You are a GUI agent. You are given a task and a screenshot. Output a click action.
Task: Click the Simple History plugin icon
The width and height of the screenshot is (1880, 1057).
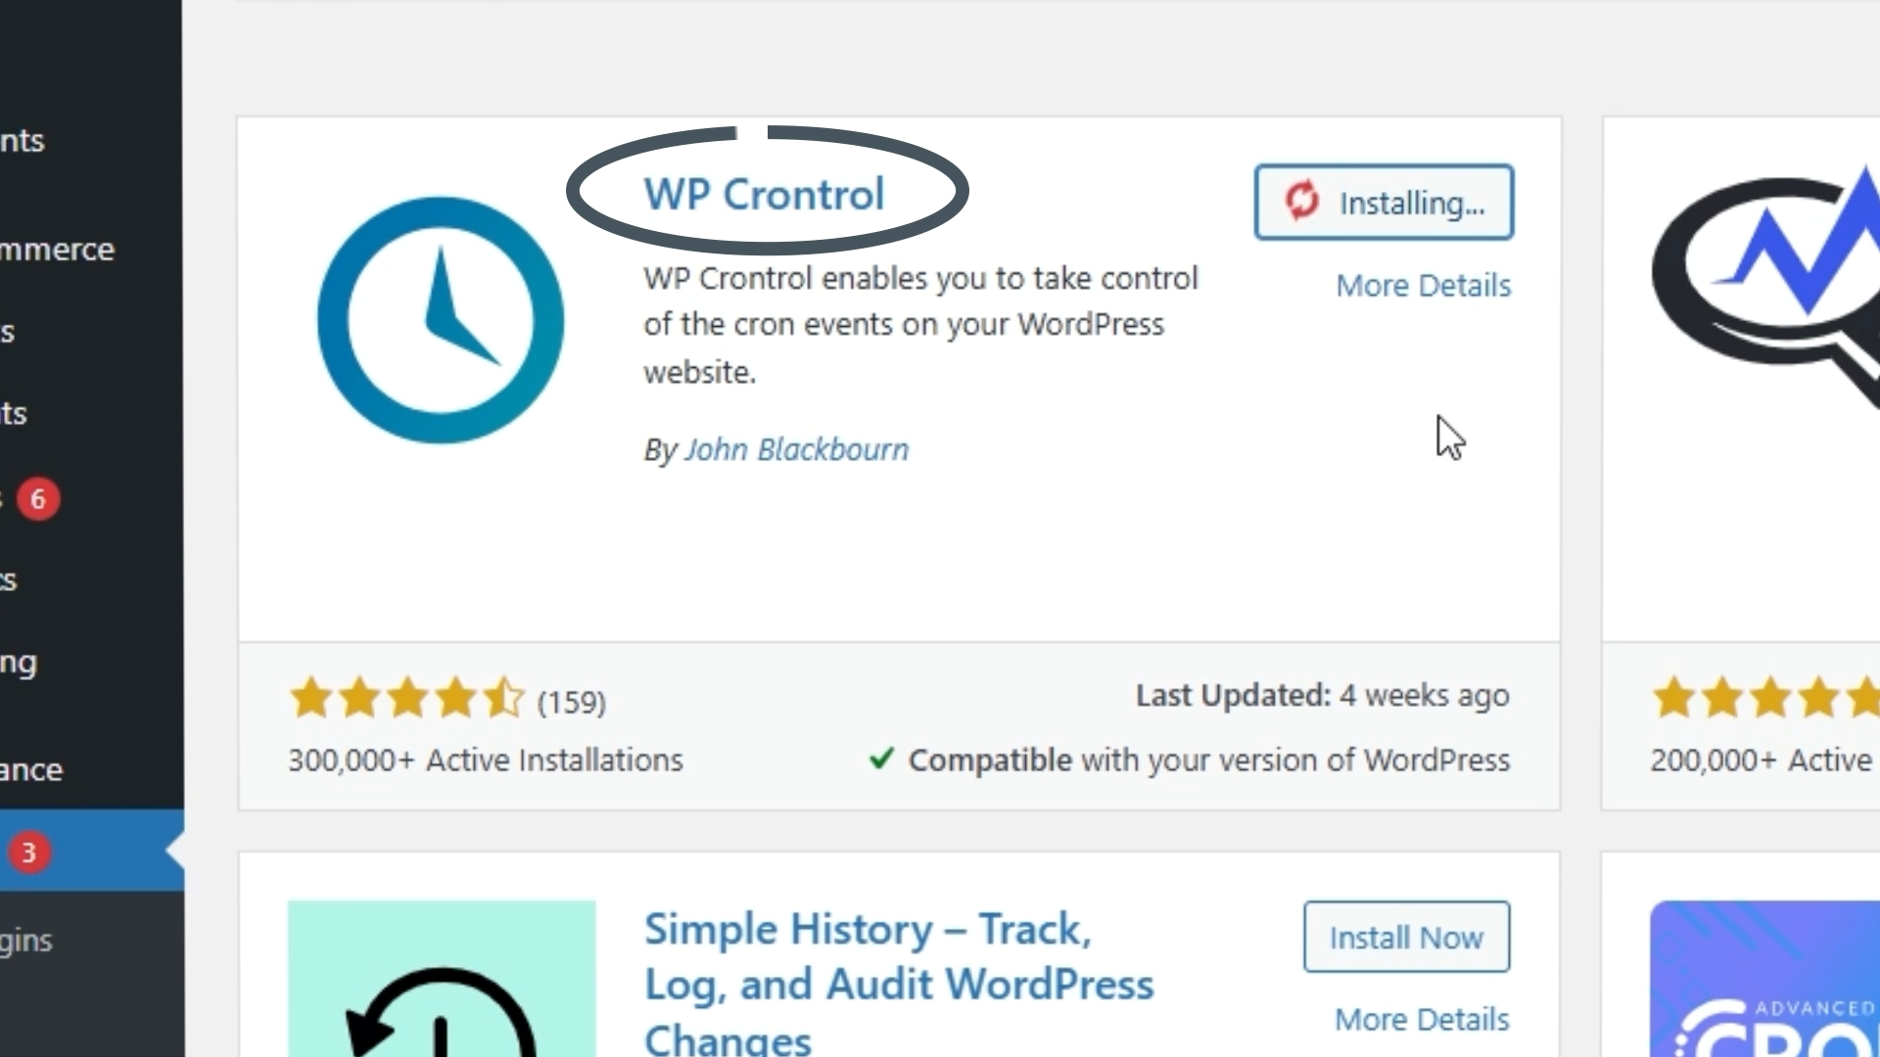click(442, 979)
